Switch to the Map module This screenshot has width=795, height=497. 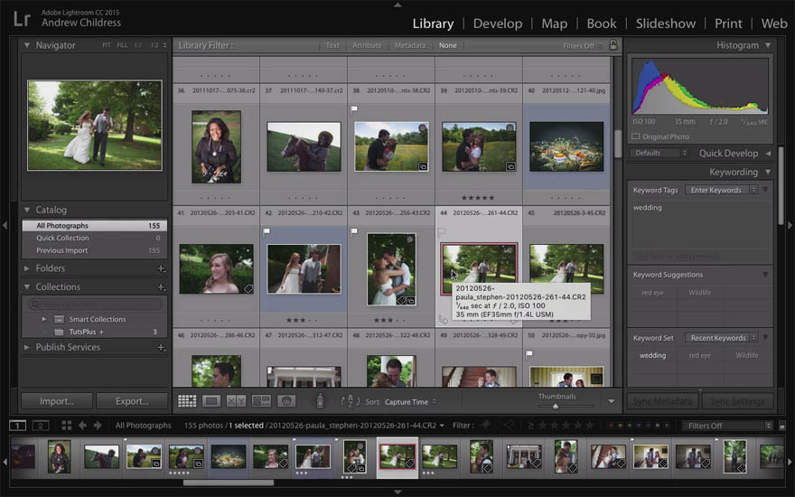(x=554, y=23)
